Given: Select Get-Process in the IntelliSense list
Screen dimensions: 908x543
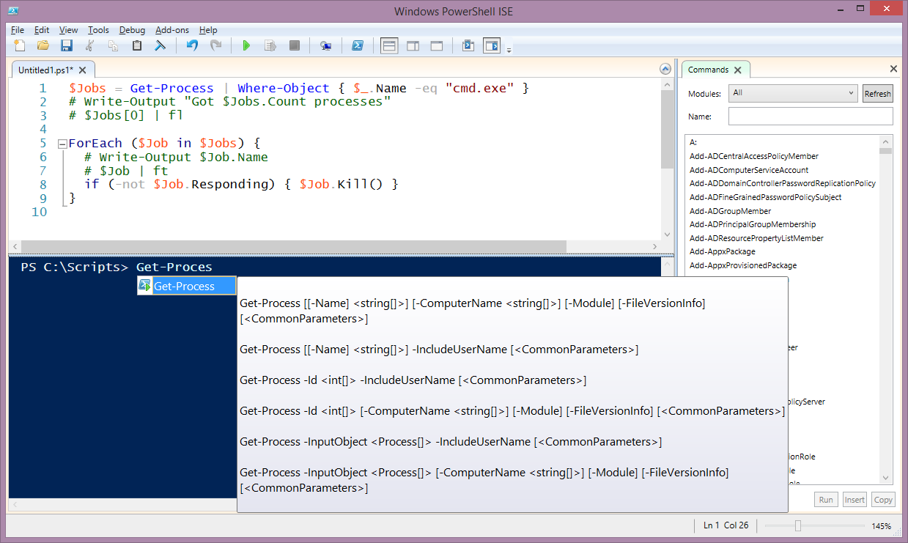Looking at the screenshot, I should click(186, 286).
